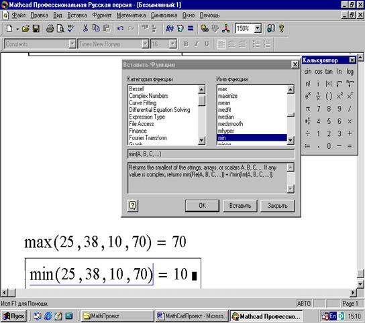Click the digit 7 on the calculator
Image resolution: width=365 pixels, height=323 pixels.
click(x=319, y=109)
